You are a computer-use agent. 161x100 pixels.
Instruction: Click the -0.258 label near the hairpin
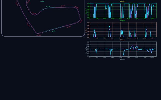pyautogui.click(x=34, y=14)
